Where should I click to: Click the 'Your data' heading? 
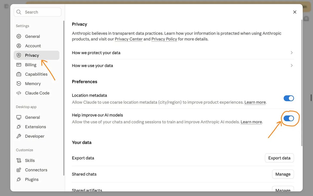[x=82, y=142]
